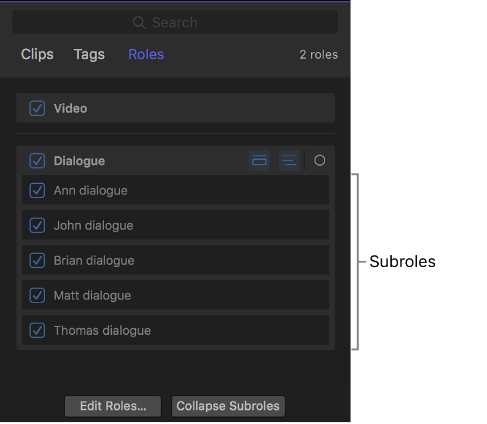487x424 pixels.
Task: Disable the Ann dialogue subrole checkbox
Action: (x=37, y=190)
